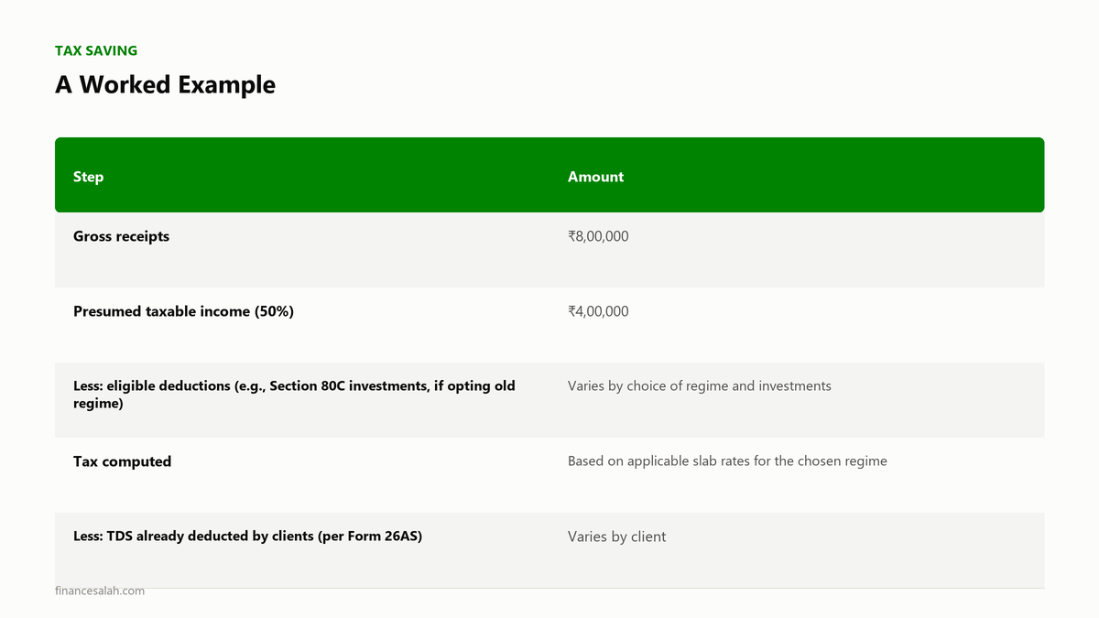
Task: Select the 'TAX SAVING' label
Action: (x=96, y=50)
